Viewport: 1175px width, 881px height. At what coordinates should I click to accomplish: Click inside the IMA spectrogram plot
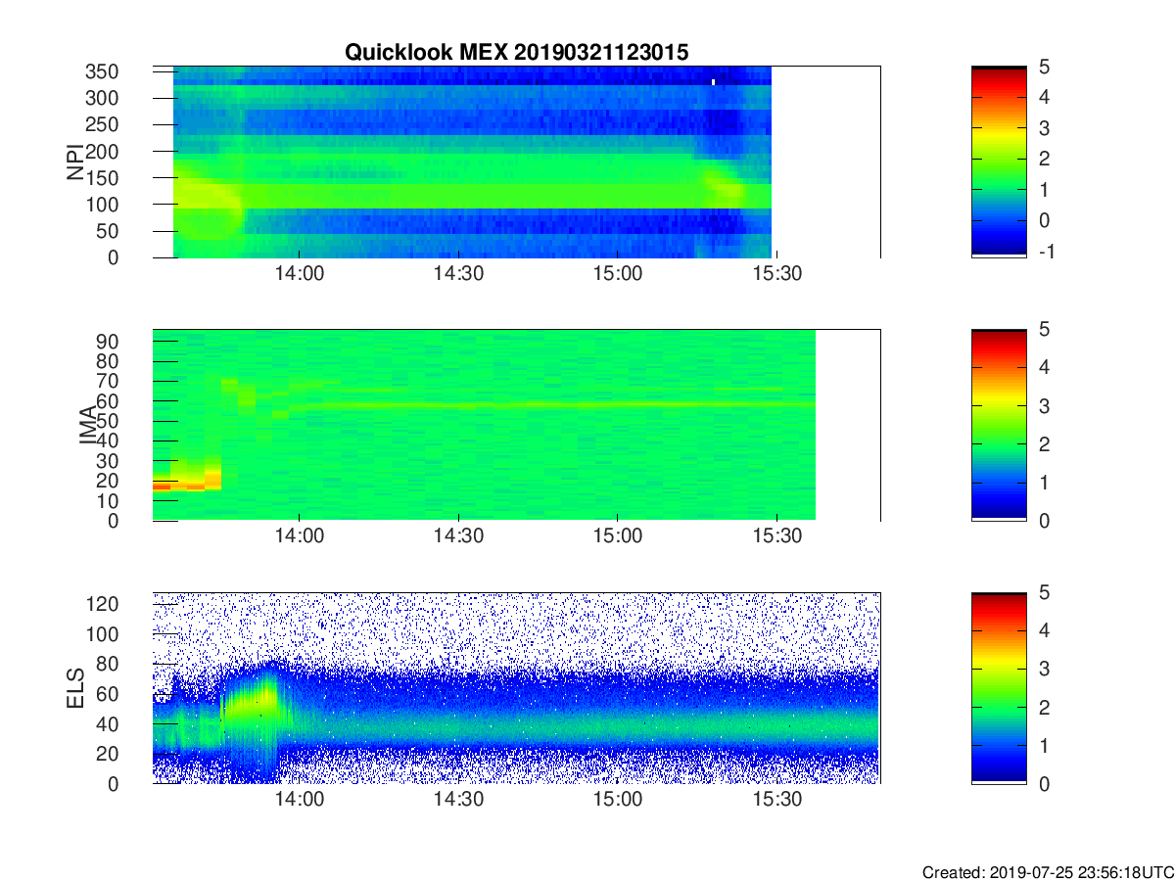516,425
